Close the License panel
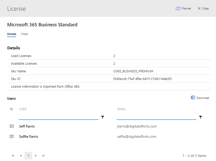This screenshot has height=161, width=216. point(203,8)
